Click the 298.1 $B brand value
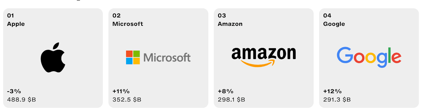 point(231,100)
